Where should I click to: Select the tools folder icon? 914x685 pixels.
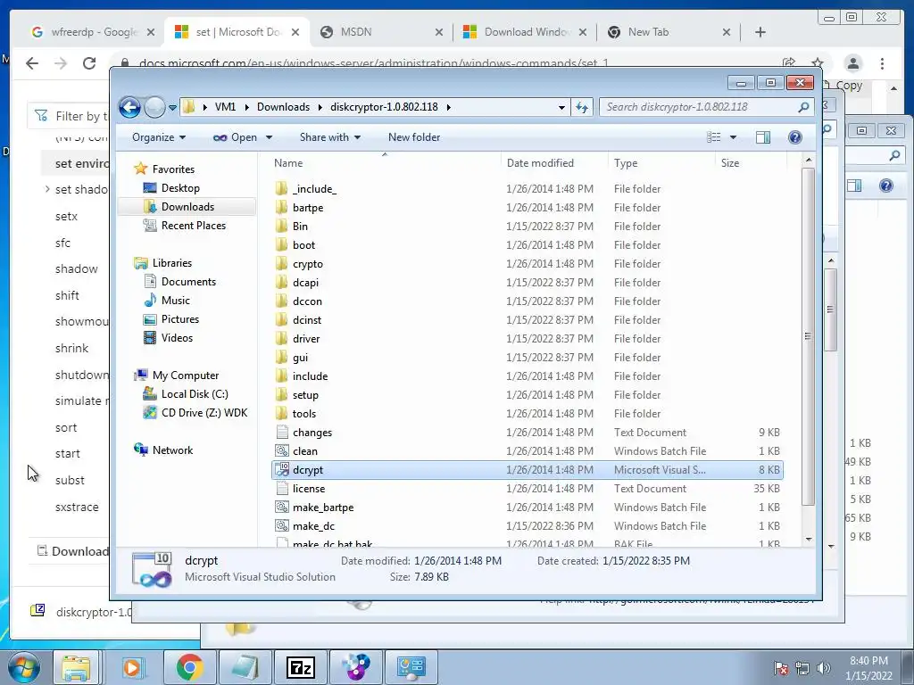(281, 413)
